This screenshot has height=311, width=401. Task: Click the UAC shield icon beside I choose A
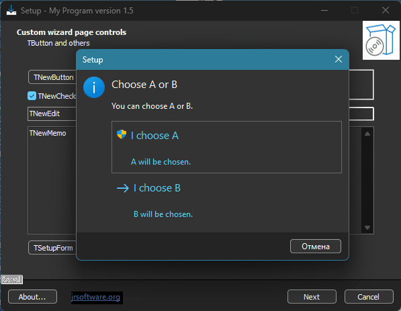click(x=122, y=134)
